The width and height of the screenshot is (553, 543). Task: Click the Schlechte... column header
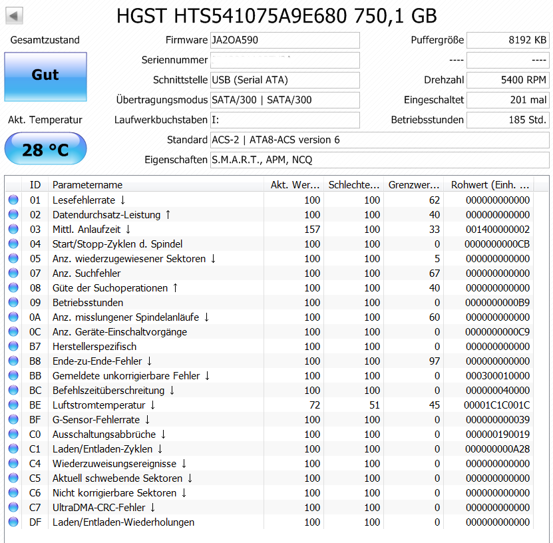tap(354, 185)
